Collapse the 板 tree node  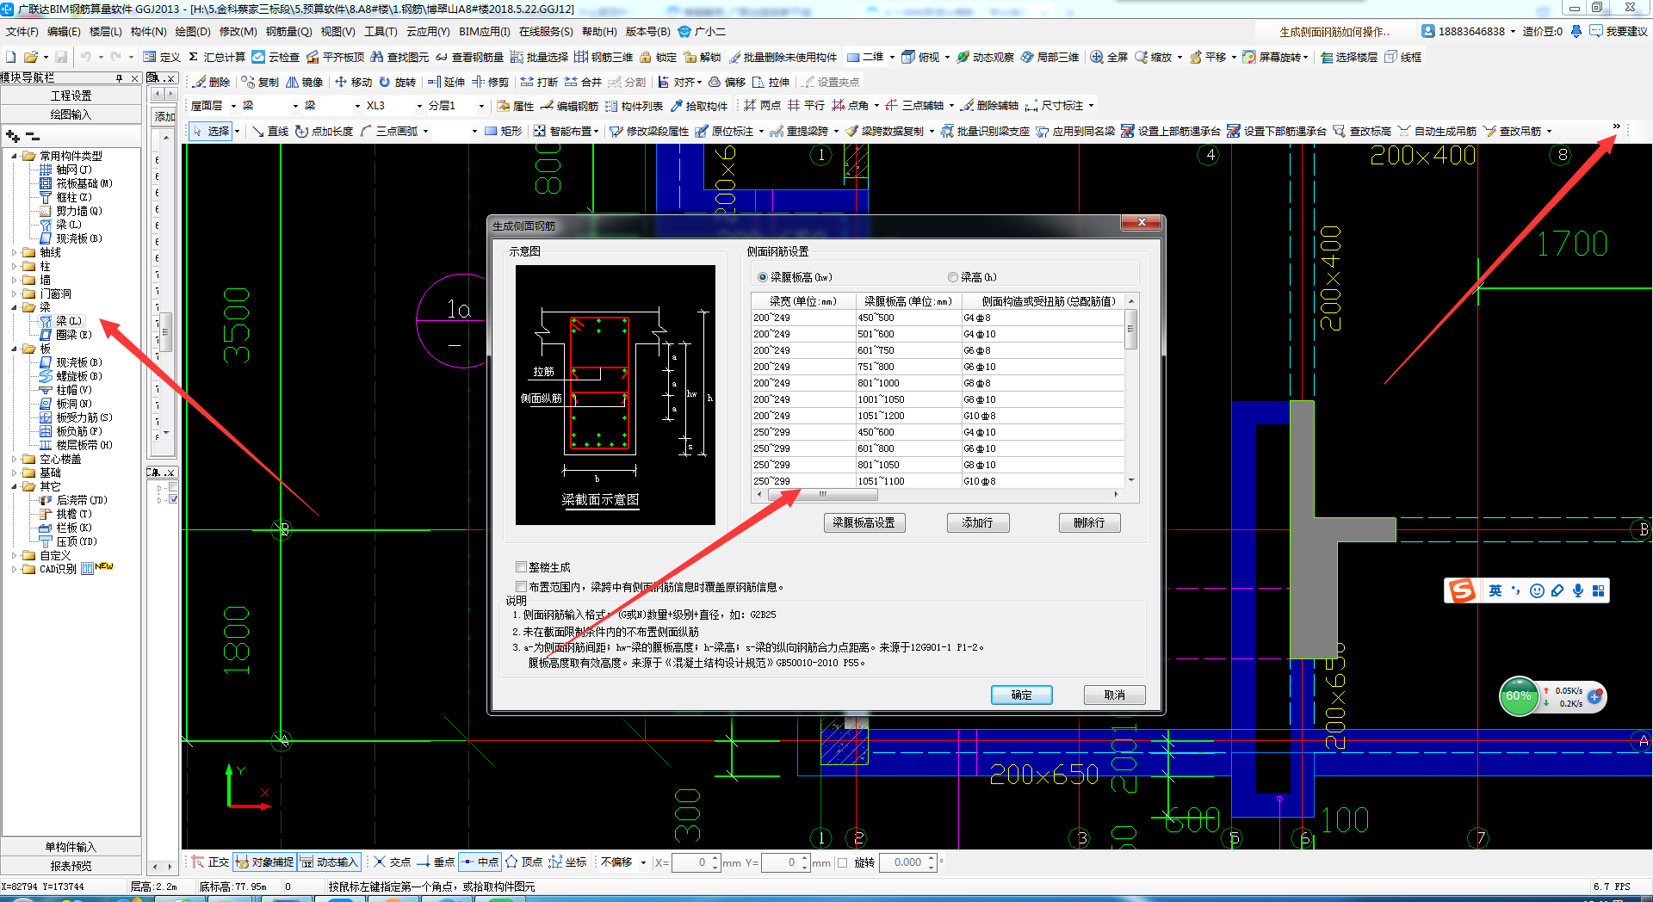click(x=15, y=349)
